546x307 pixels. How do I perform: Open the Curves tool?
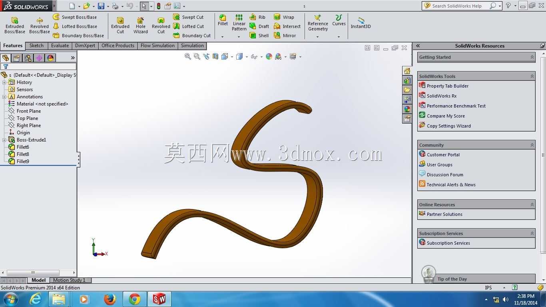click(x=339, y=20)
